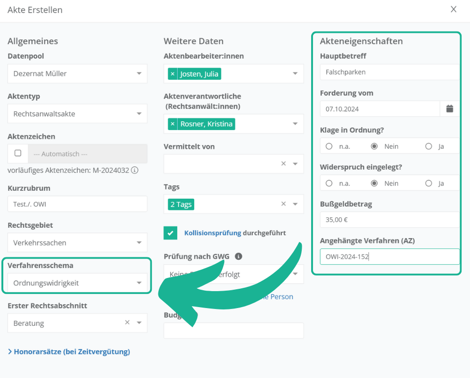This screenshot has width=470, height=378.
Task: Click the Bußgeldbetrag input field
Action: click(x=389, y=220)
